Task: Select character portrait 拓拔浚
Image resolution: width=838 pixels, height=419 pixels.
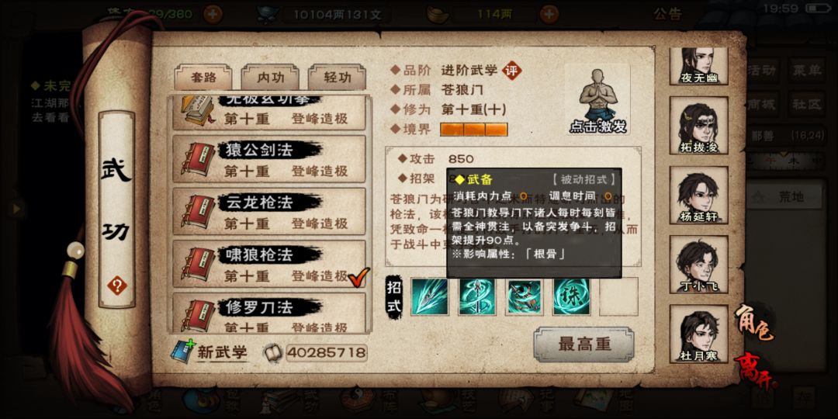Action: pos(698,126)
